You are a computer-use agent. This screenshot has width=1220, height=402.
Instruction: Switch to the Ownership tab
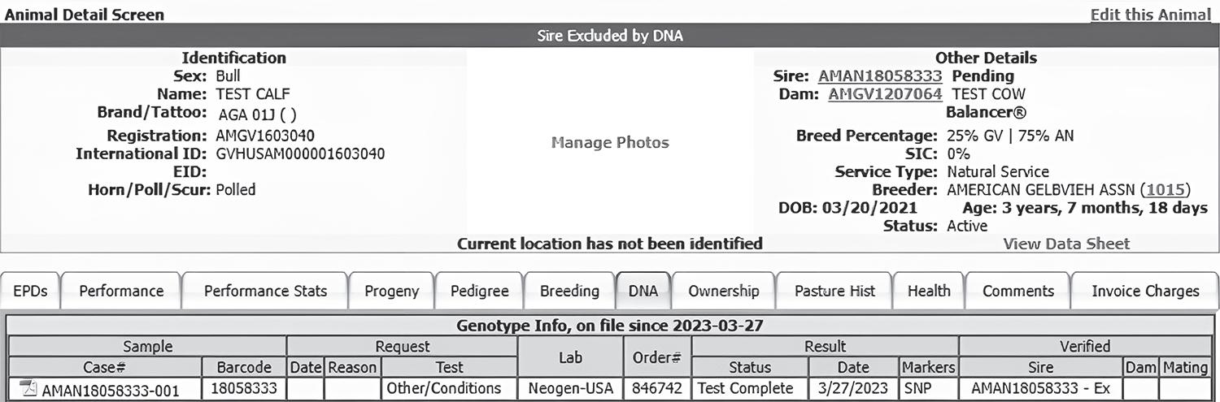click(x=723, y=291)
